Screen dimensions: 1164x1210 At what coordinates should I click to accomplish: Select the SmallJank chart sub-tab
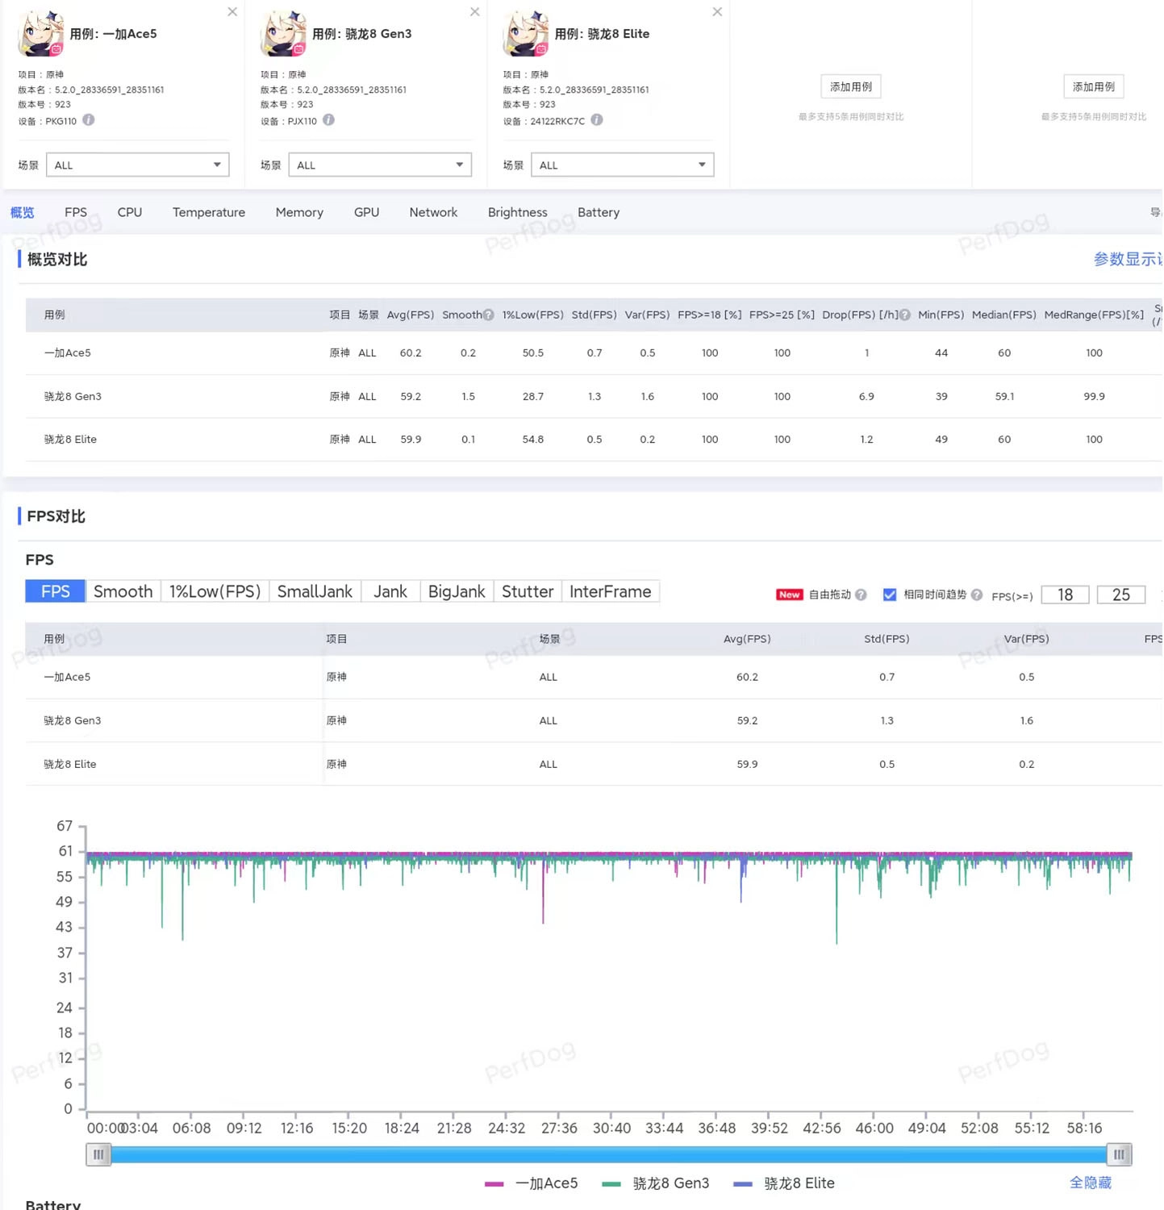tap(315, 592)
